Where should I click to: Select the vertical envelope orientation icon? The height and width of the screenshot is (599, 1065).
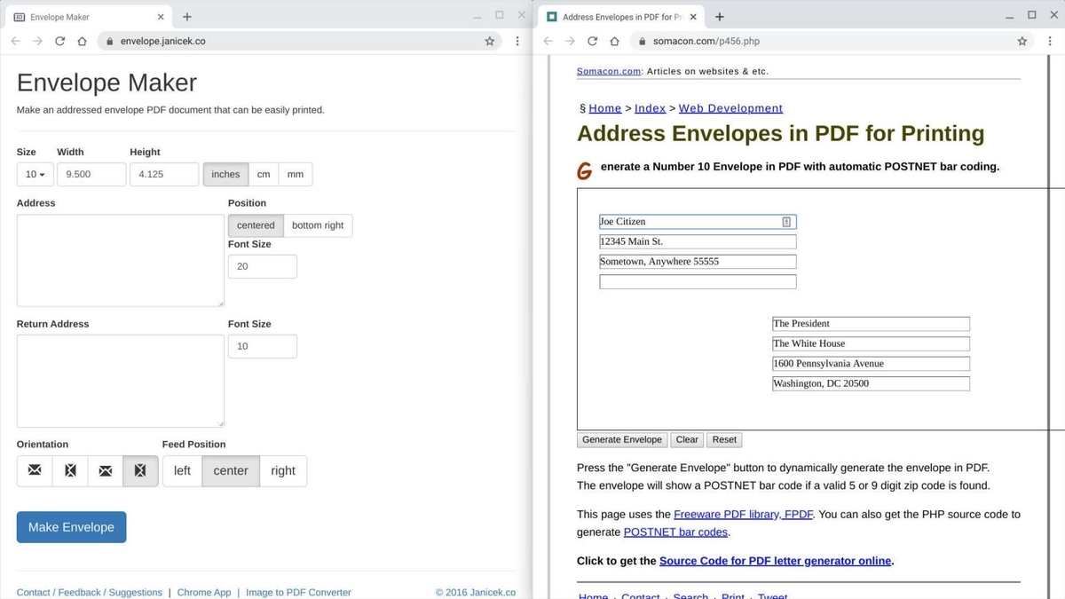pos(69,470)
